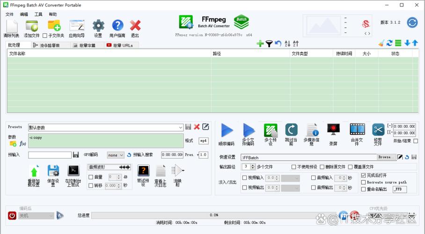The image size is (425, 234).
Task: Open the 剪剪文件 scissors trim tool
Action: pos(378,131)
